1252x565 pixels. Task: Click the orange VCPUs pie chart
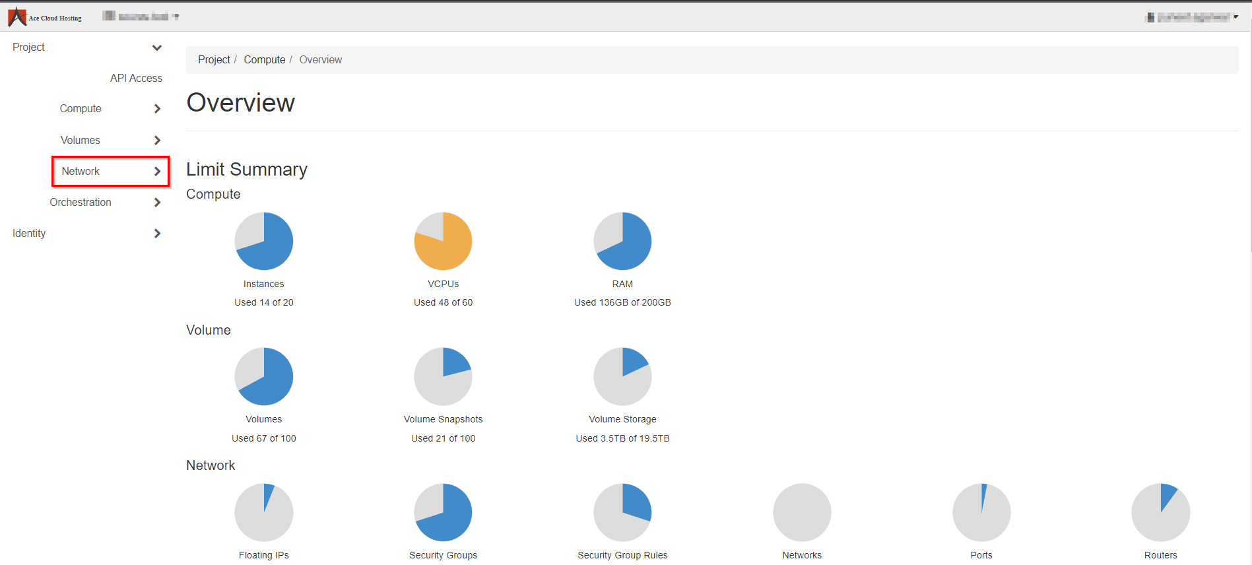point(443,241)
